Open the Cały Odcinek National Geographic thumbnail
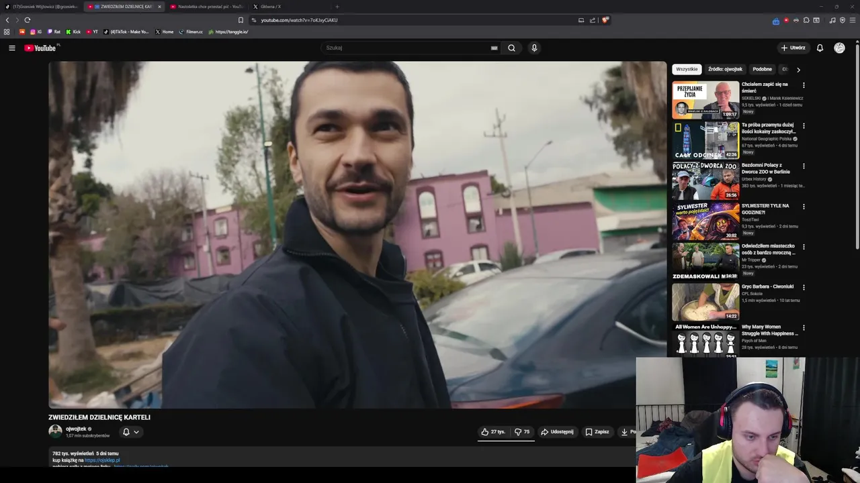This screenshot has width=860, height=483. [705, 140]
